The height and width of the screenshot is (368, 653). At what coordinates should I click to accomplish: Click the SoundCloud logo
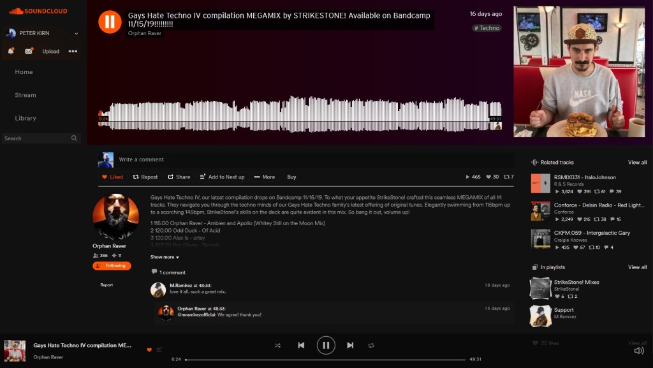(x=37, y=11)
